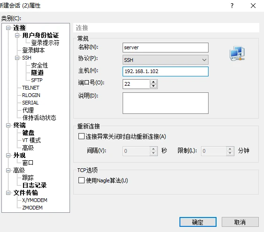Open the SFTP settings item
Viewport: 264px width, 232px height.
pyautogui.click(x=37, y=80)
